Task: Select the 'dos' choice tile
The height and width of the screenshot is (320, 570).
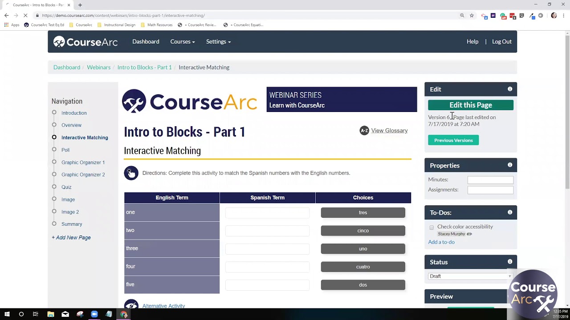Action: pos(363,285)
